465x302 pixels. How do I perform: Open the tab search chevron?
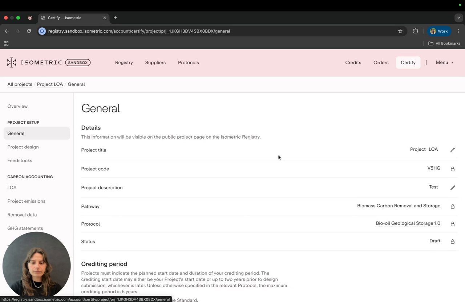459,18
